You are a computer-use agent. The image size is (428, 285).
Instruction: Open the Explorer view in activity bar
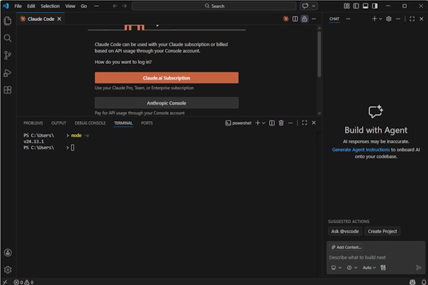pyautogui.click(x=8, y=20)
